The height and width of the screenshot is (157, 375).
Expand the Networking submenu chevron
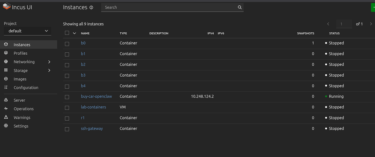(49, 62)
